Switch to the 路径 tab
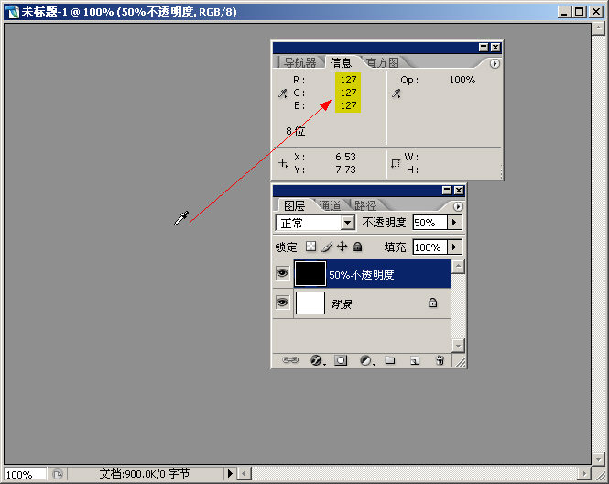609x484 pixels. pyautogui.click(x=365, y=205)
